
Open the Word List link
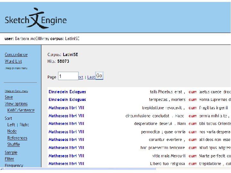point(13,61)
